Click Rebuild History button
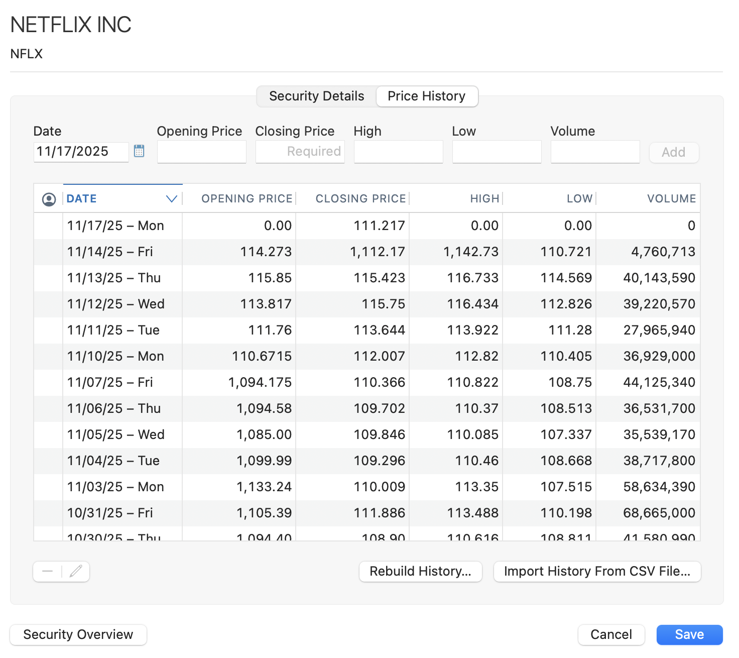 pyautogui.click(x=421, y=572)
